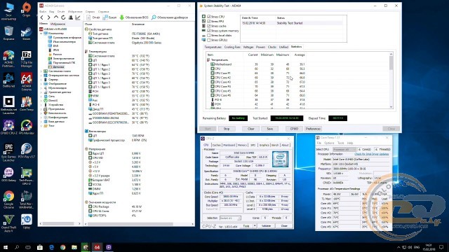Click Clear button in Stability Test

(251, 129)
